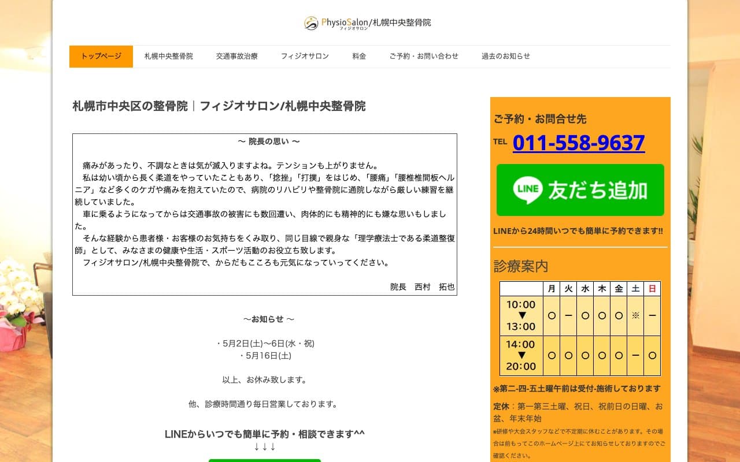Screen dimensions: 740x462
Task: Click the PhysioSalon logo icon
Action: [x=309, y=23]
